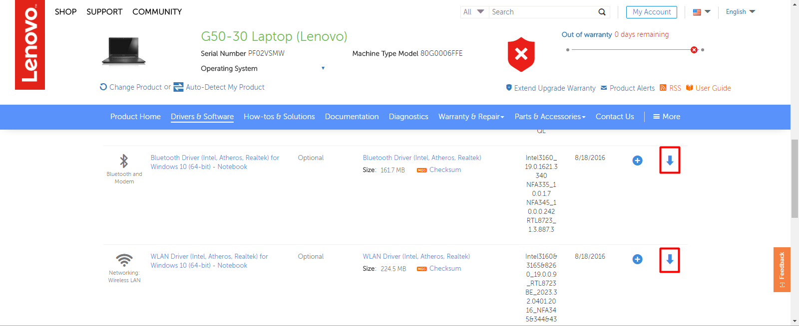Viewport: 799px width, 326px height.
Task: Open the Feedback side tab
Action: (782, 270)
